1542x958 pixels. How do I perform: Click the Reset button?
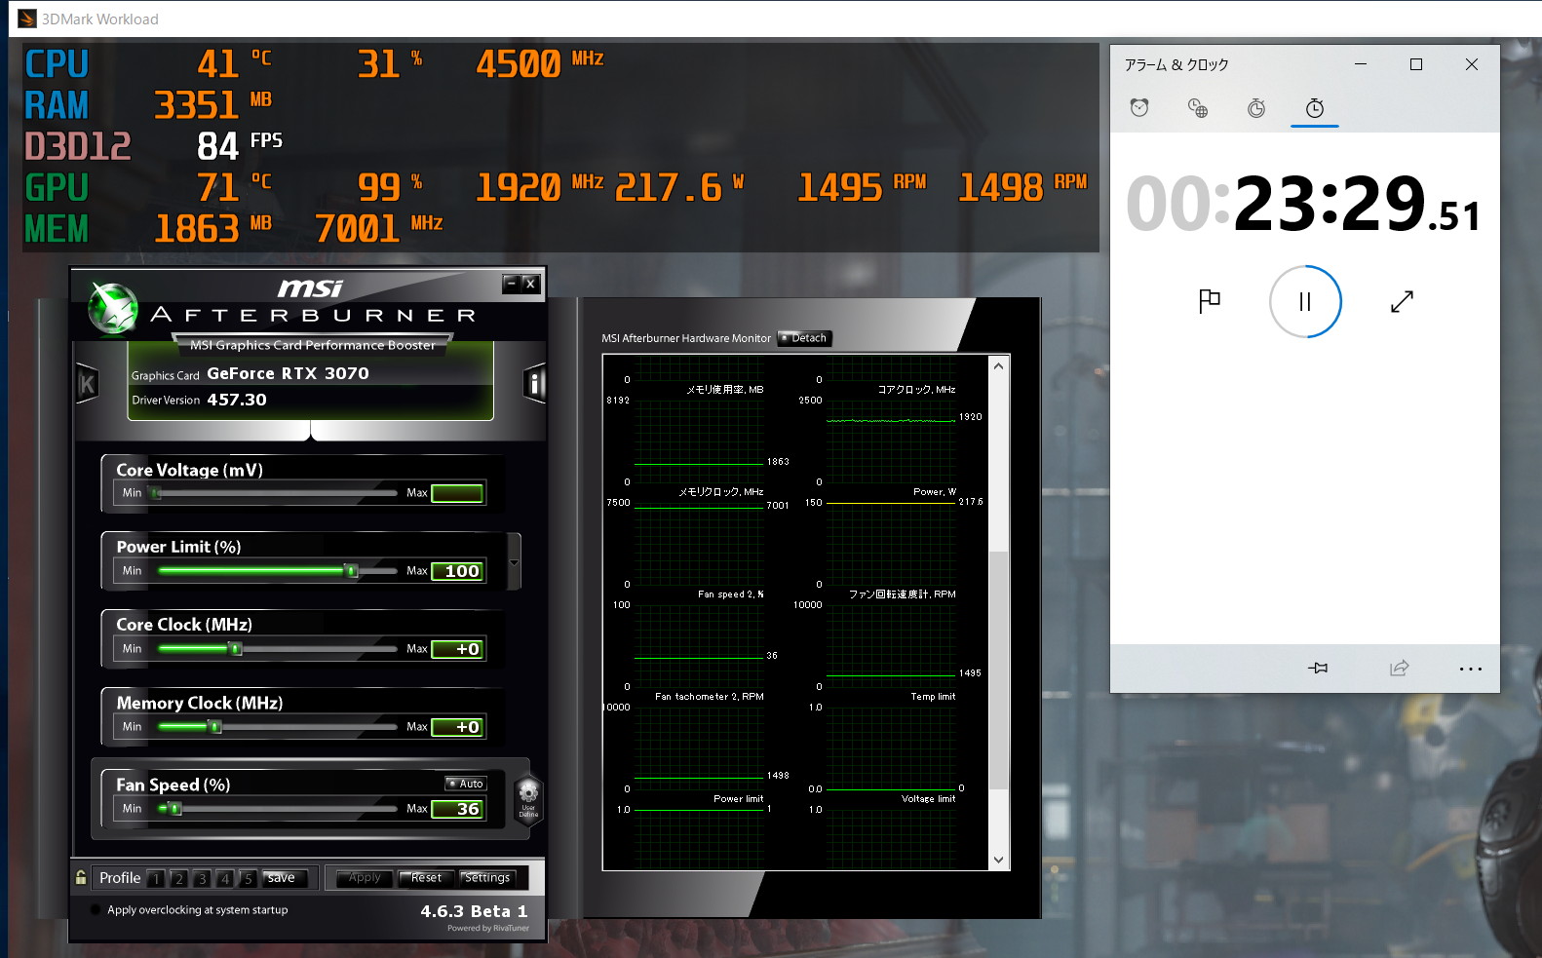click(x=426, y=878)
